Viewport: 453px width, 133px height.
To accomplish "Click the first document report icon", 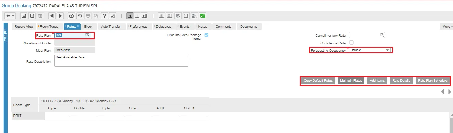I will (161, 16).
